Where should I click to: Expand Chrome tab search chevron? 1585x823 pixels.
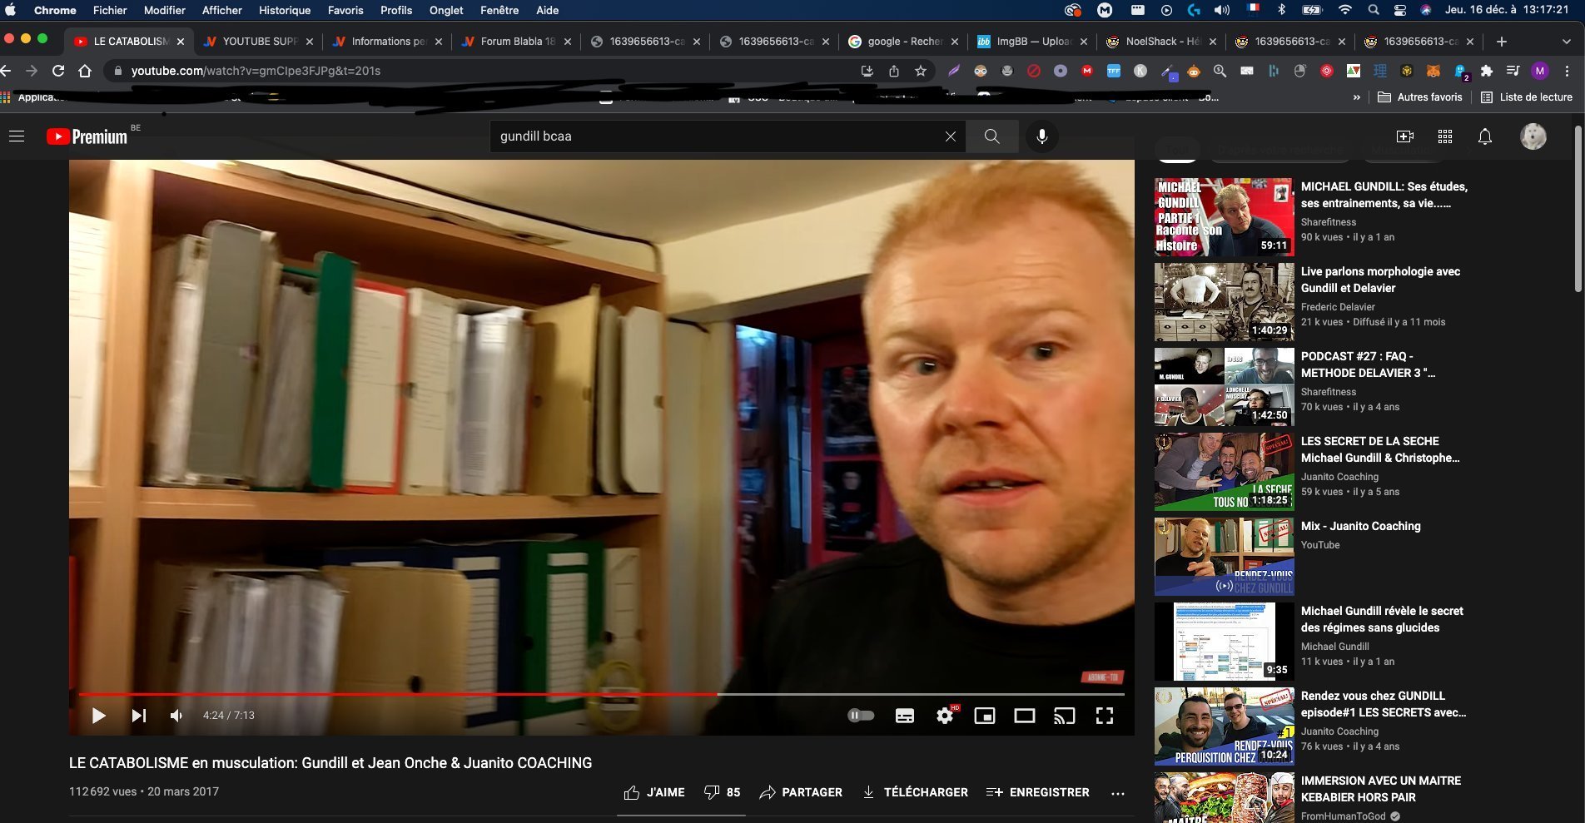point(1566,42)
